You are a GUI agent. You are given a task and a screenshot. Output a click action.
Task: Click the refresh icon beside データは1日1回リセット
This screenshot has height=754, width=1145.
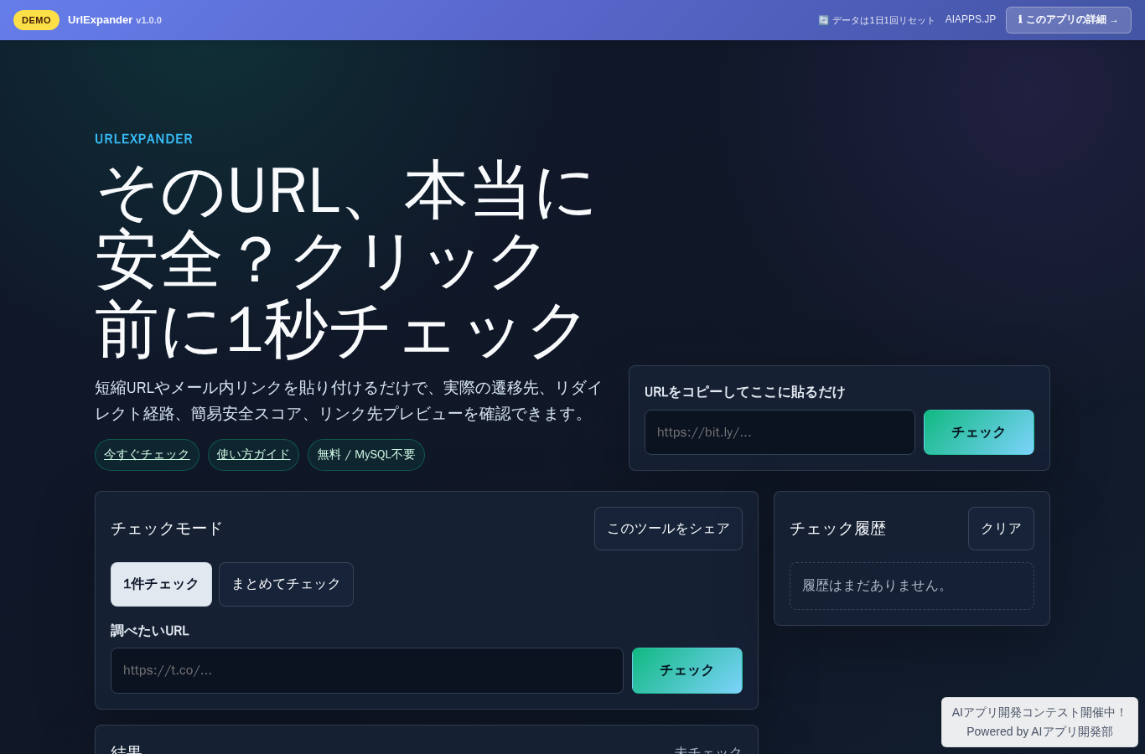tap(823, 20)
